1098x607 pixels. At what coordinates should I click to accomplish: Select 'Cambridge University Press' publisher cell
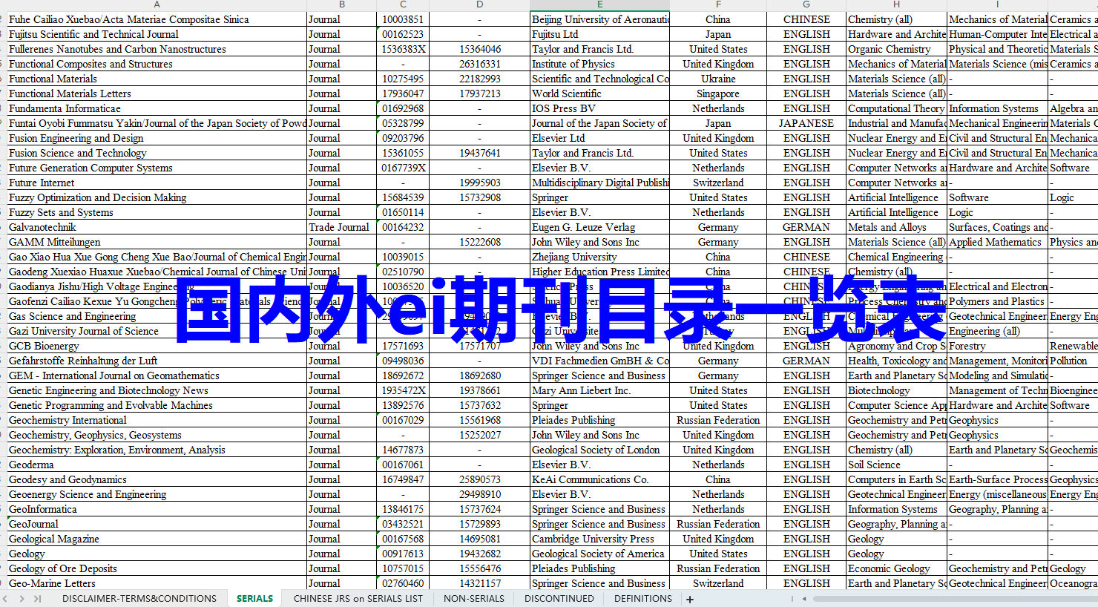click(599, 539)
